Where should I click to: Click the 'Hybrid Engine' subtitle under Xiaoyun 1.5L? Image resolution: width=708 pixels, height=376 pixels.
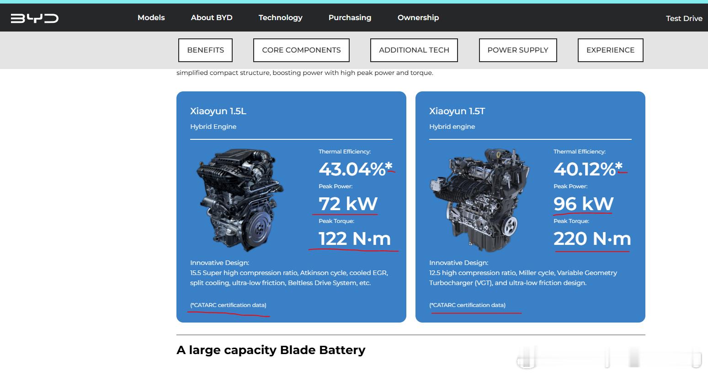point(213,127)
